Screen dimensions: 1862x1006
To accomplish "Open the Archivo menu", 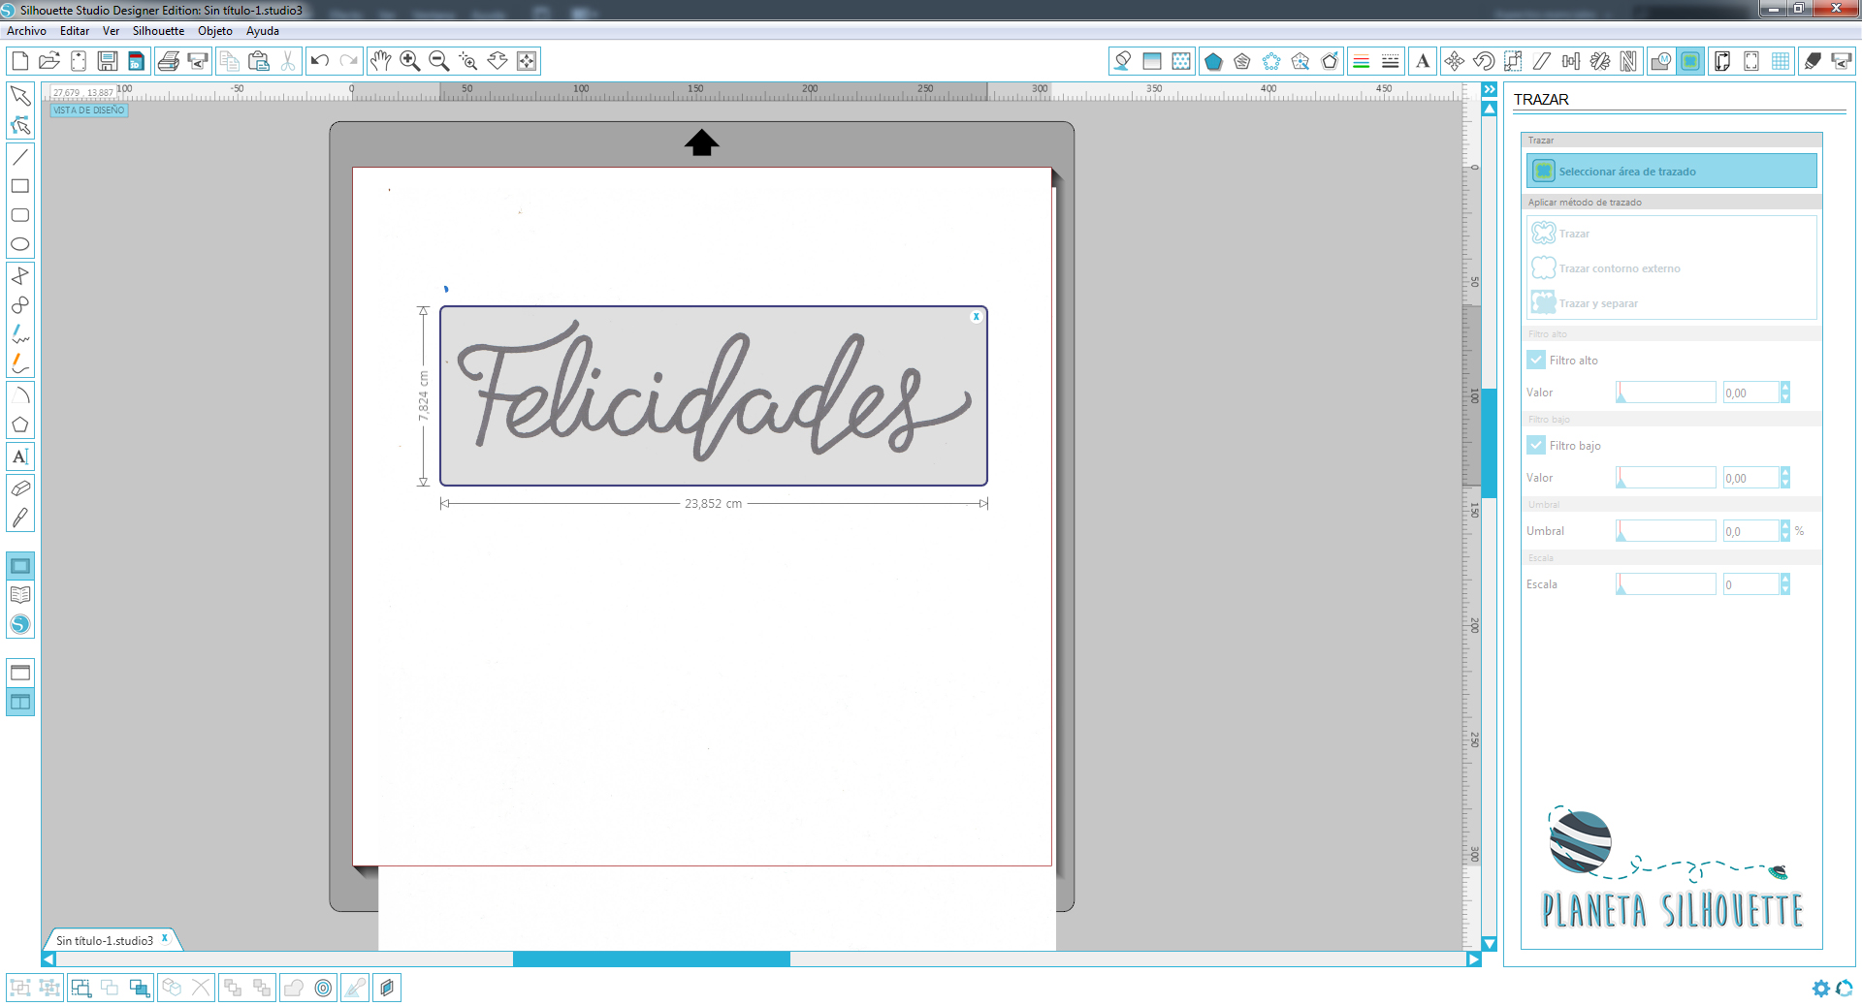I will click(x=26, y=31).
